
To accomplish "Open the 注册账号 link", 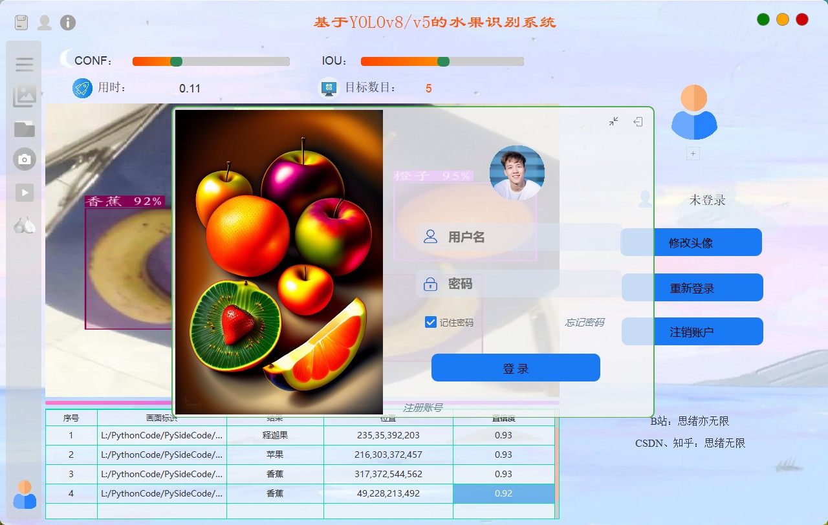I will [x=422, y=407].
